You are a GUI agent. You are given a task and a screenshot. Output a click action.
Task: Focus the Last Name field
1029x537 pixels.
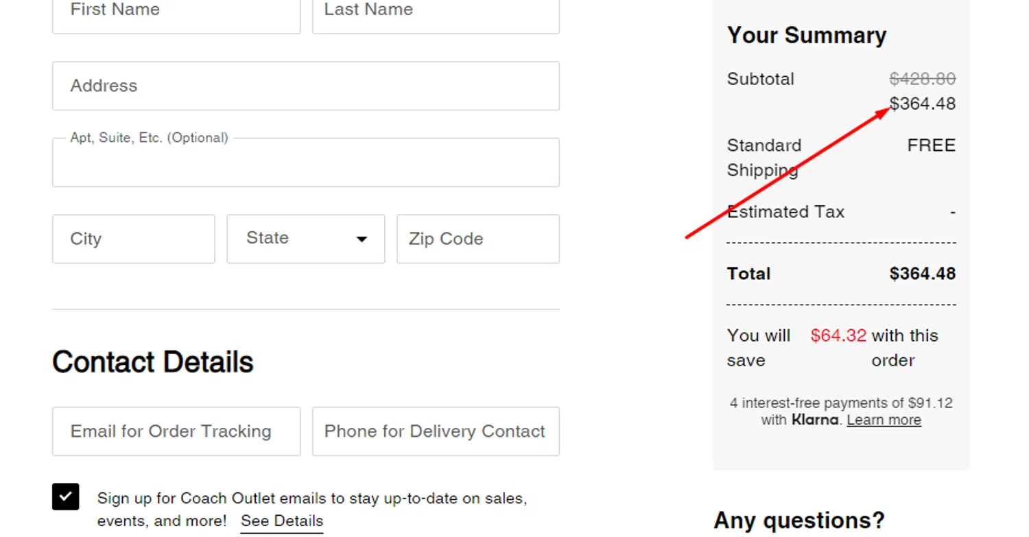point(436,14)
